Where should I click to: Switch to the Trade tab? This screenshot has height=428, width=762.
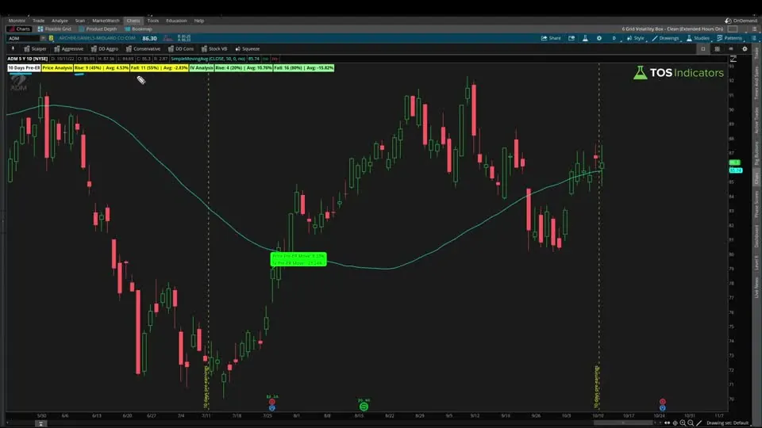pyautogui.click(x=38, y=21)
